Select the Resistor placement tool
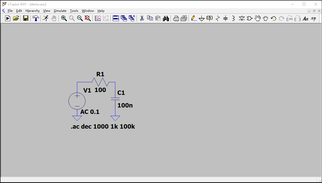The image size is (322, 183). (x=218, y=18)
